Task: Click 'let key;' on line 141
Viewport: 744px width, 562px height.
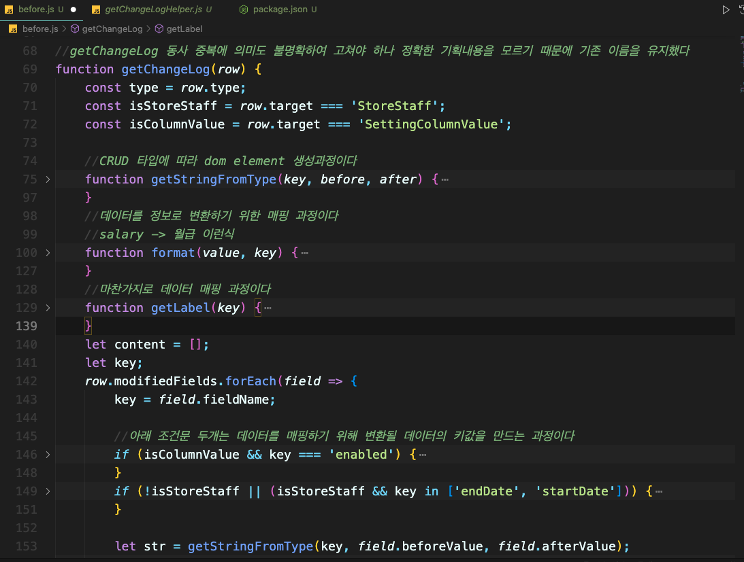Action: coord(114,363)
